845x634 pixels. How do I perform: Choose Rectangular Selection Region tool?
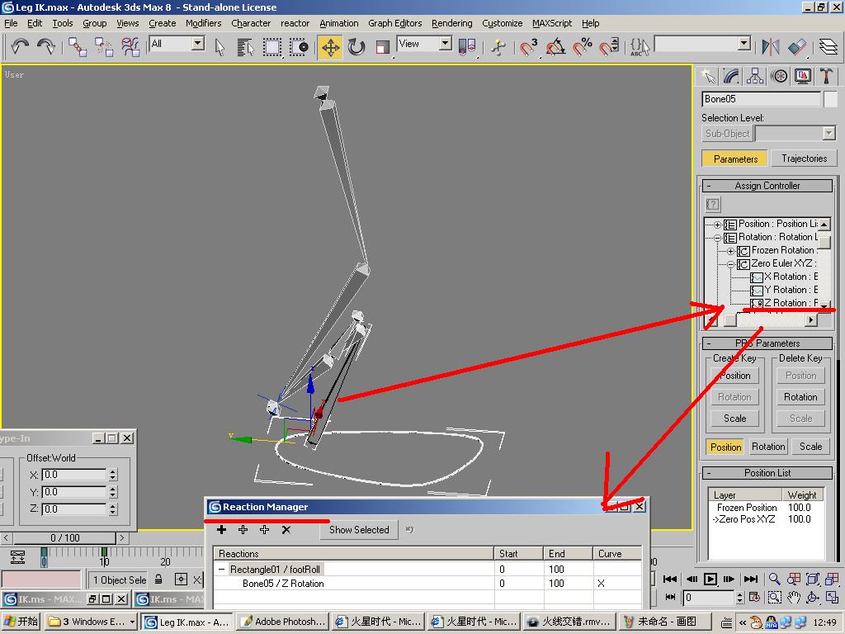pyautogui.click(x=272, y=47)
